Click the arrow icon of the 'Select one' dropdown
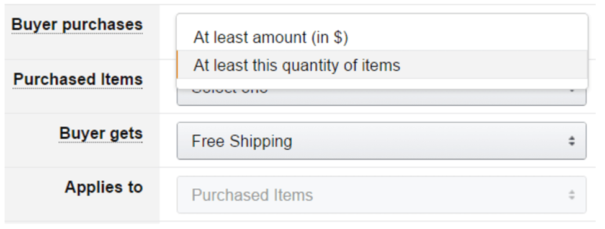The image size is (605, 229). 571,91
